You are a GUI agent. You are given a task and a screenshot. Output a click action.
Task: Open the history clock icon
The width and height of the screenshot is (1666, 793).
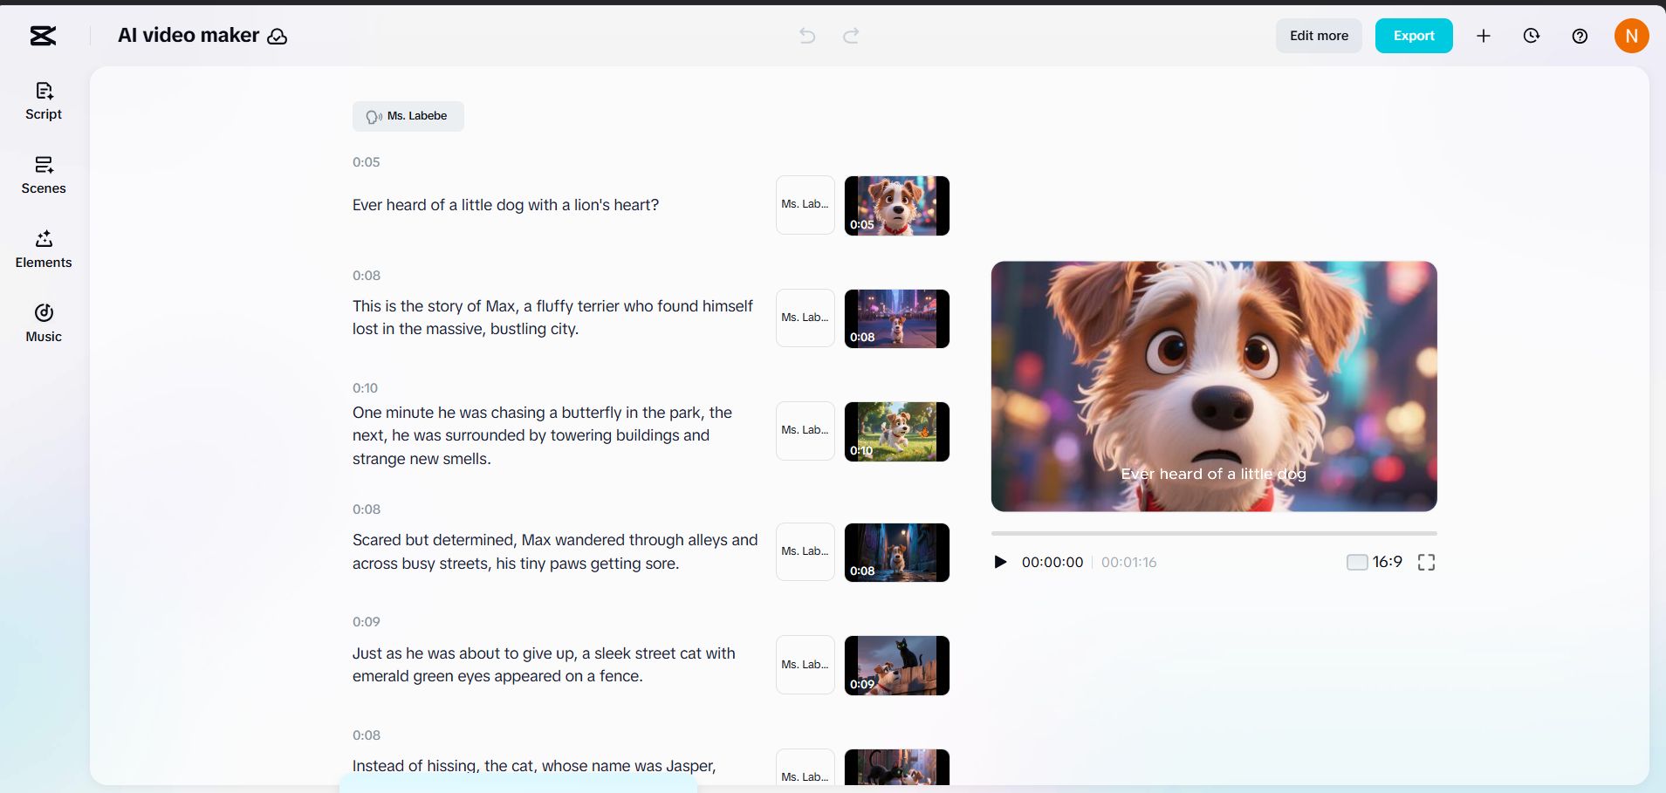tap(1532, 36)
